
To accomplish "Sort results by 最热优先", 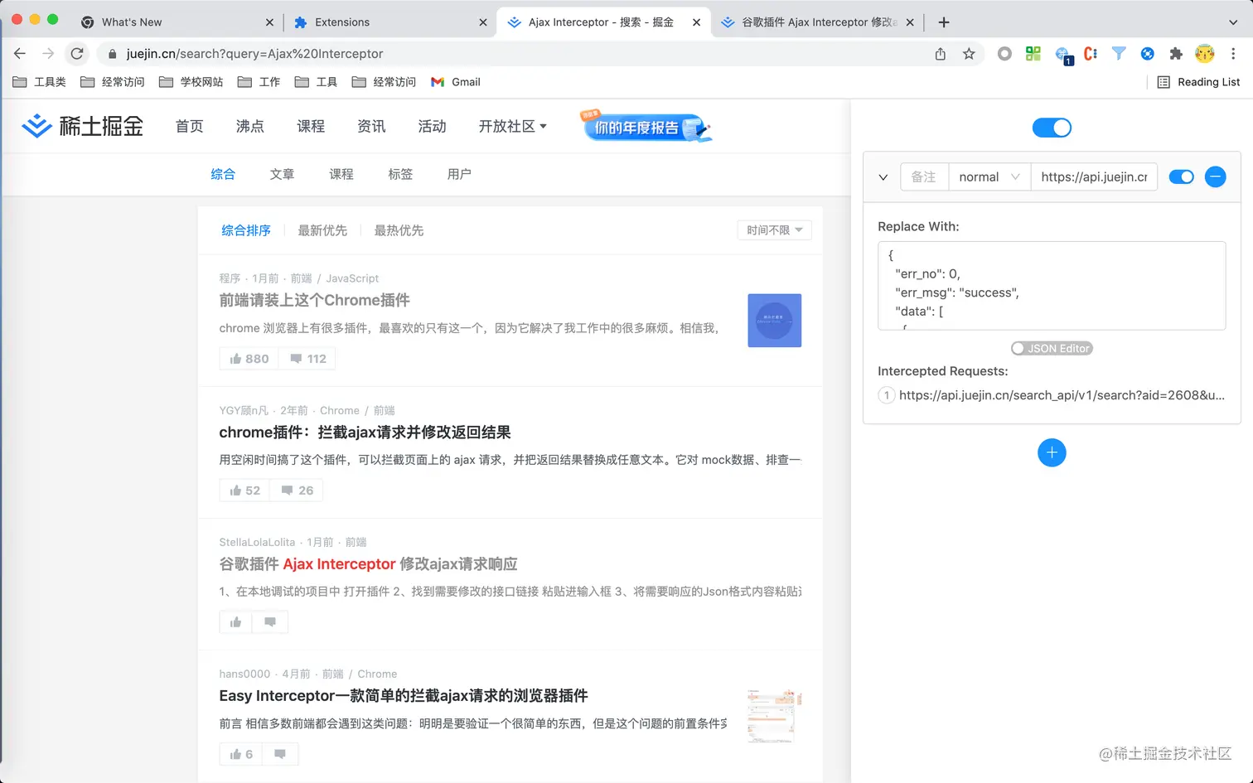I will (x=399, y=230).
